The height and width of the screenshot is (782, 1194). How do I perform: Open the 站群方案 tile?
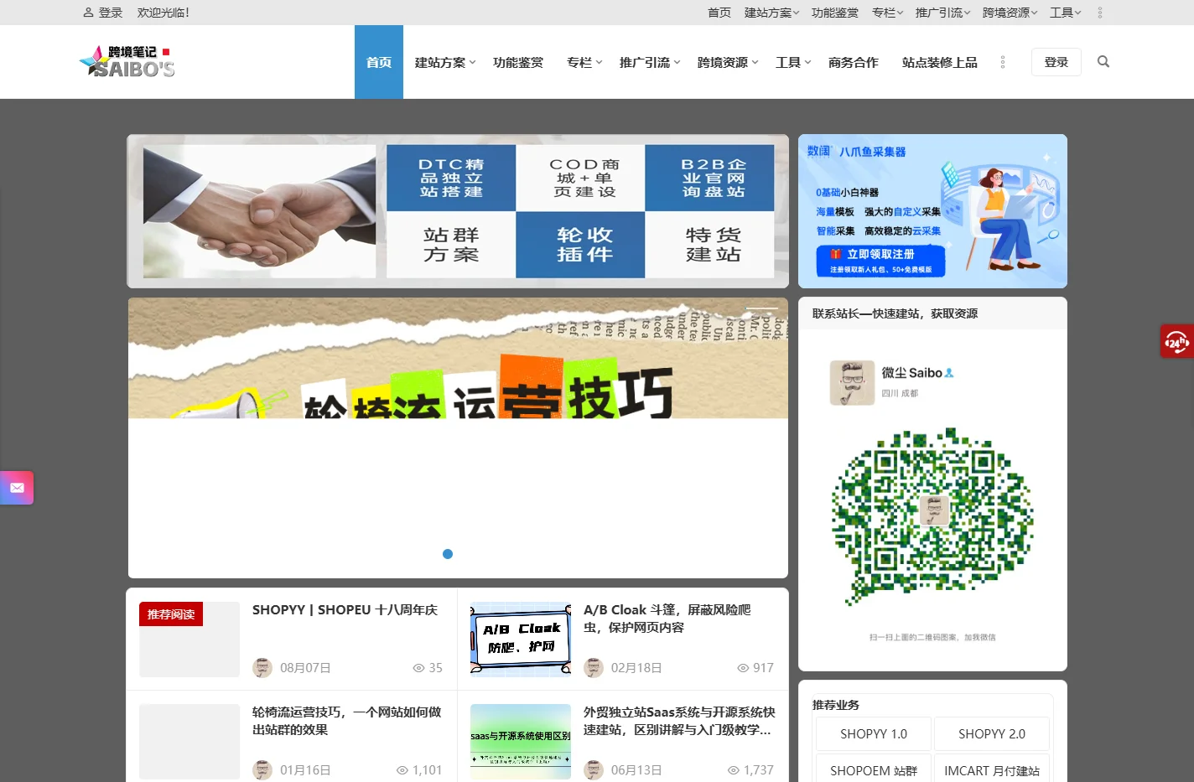[451, 245]
